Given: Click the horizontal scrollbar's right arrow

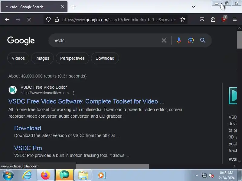Looking at the screenshot, I should pyautogui.click(x=234, y=166).
